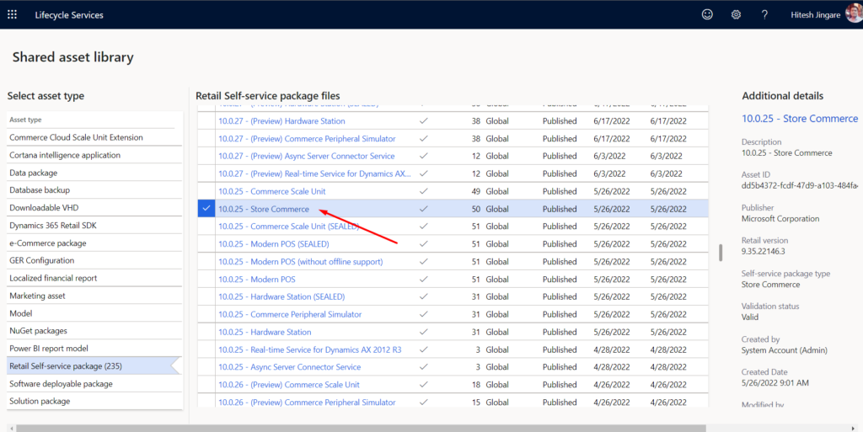
Task: Open the app launcher waffle icon
Action: click(12, 15)
